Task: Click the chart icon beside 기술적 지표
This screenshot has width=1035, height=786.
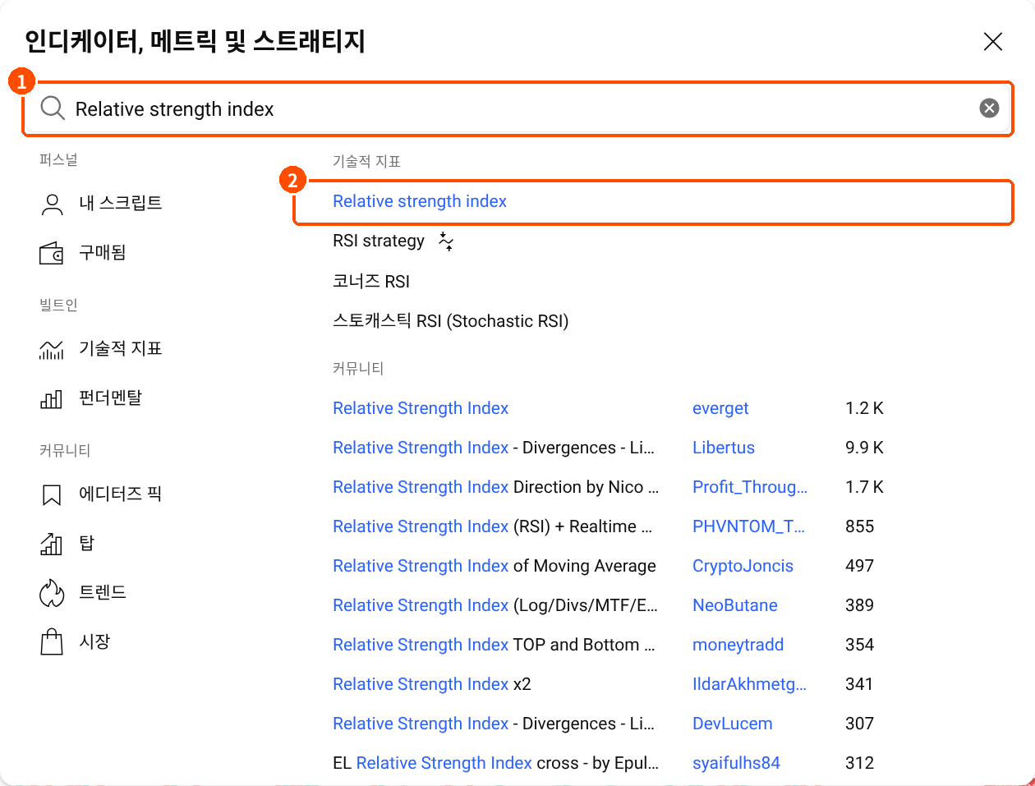Action: [52, 349]
